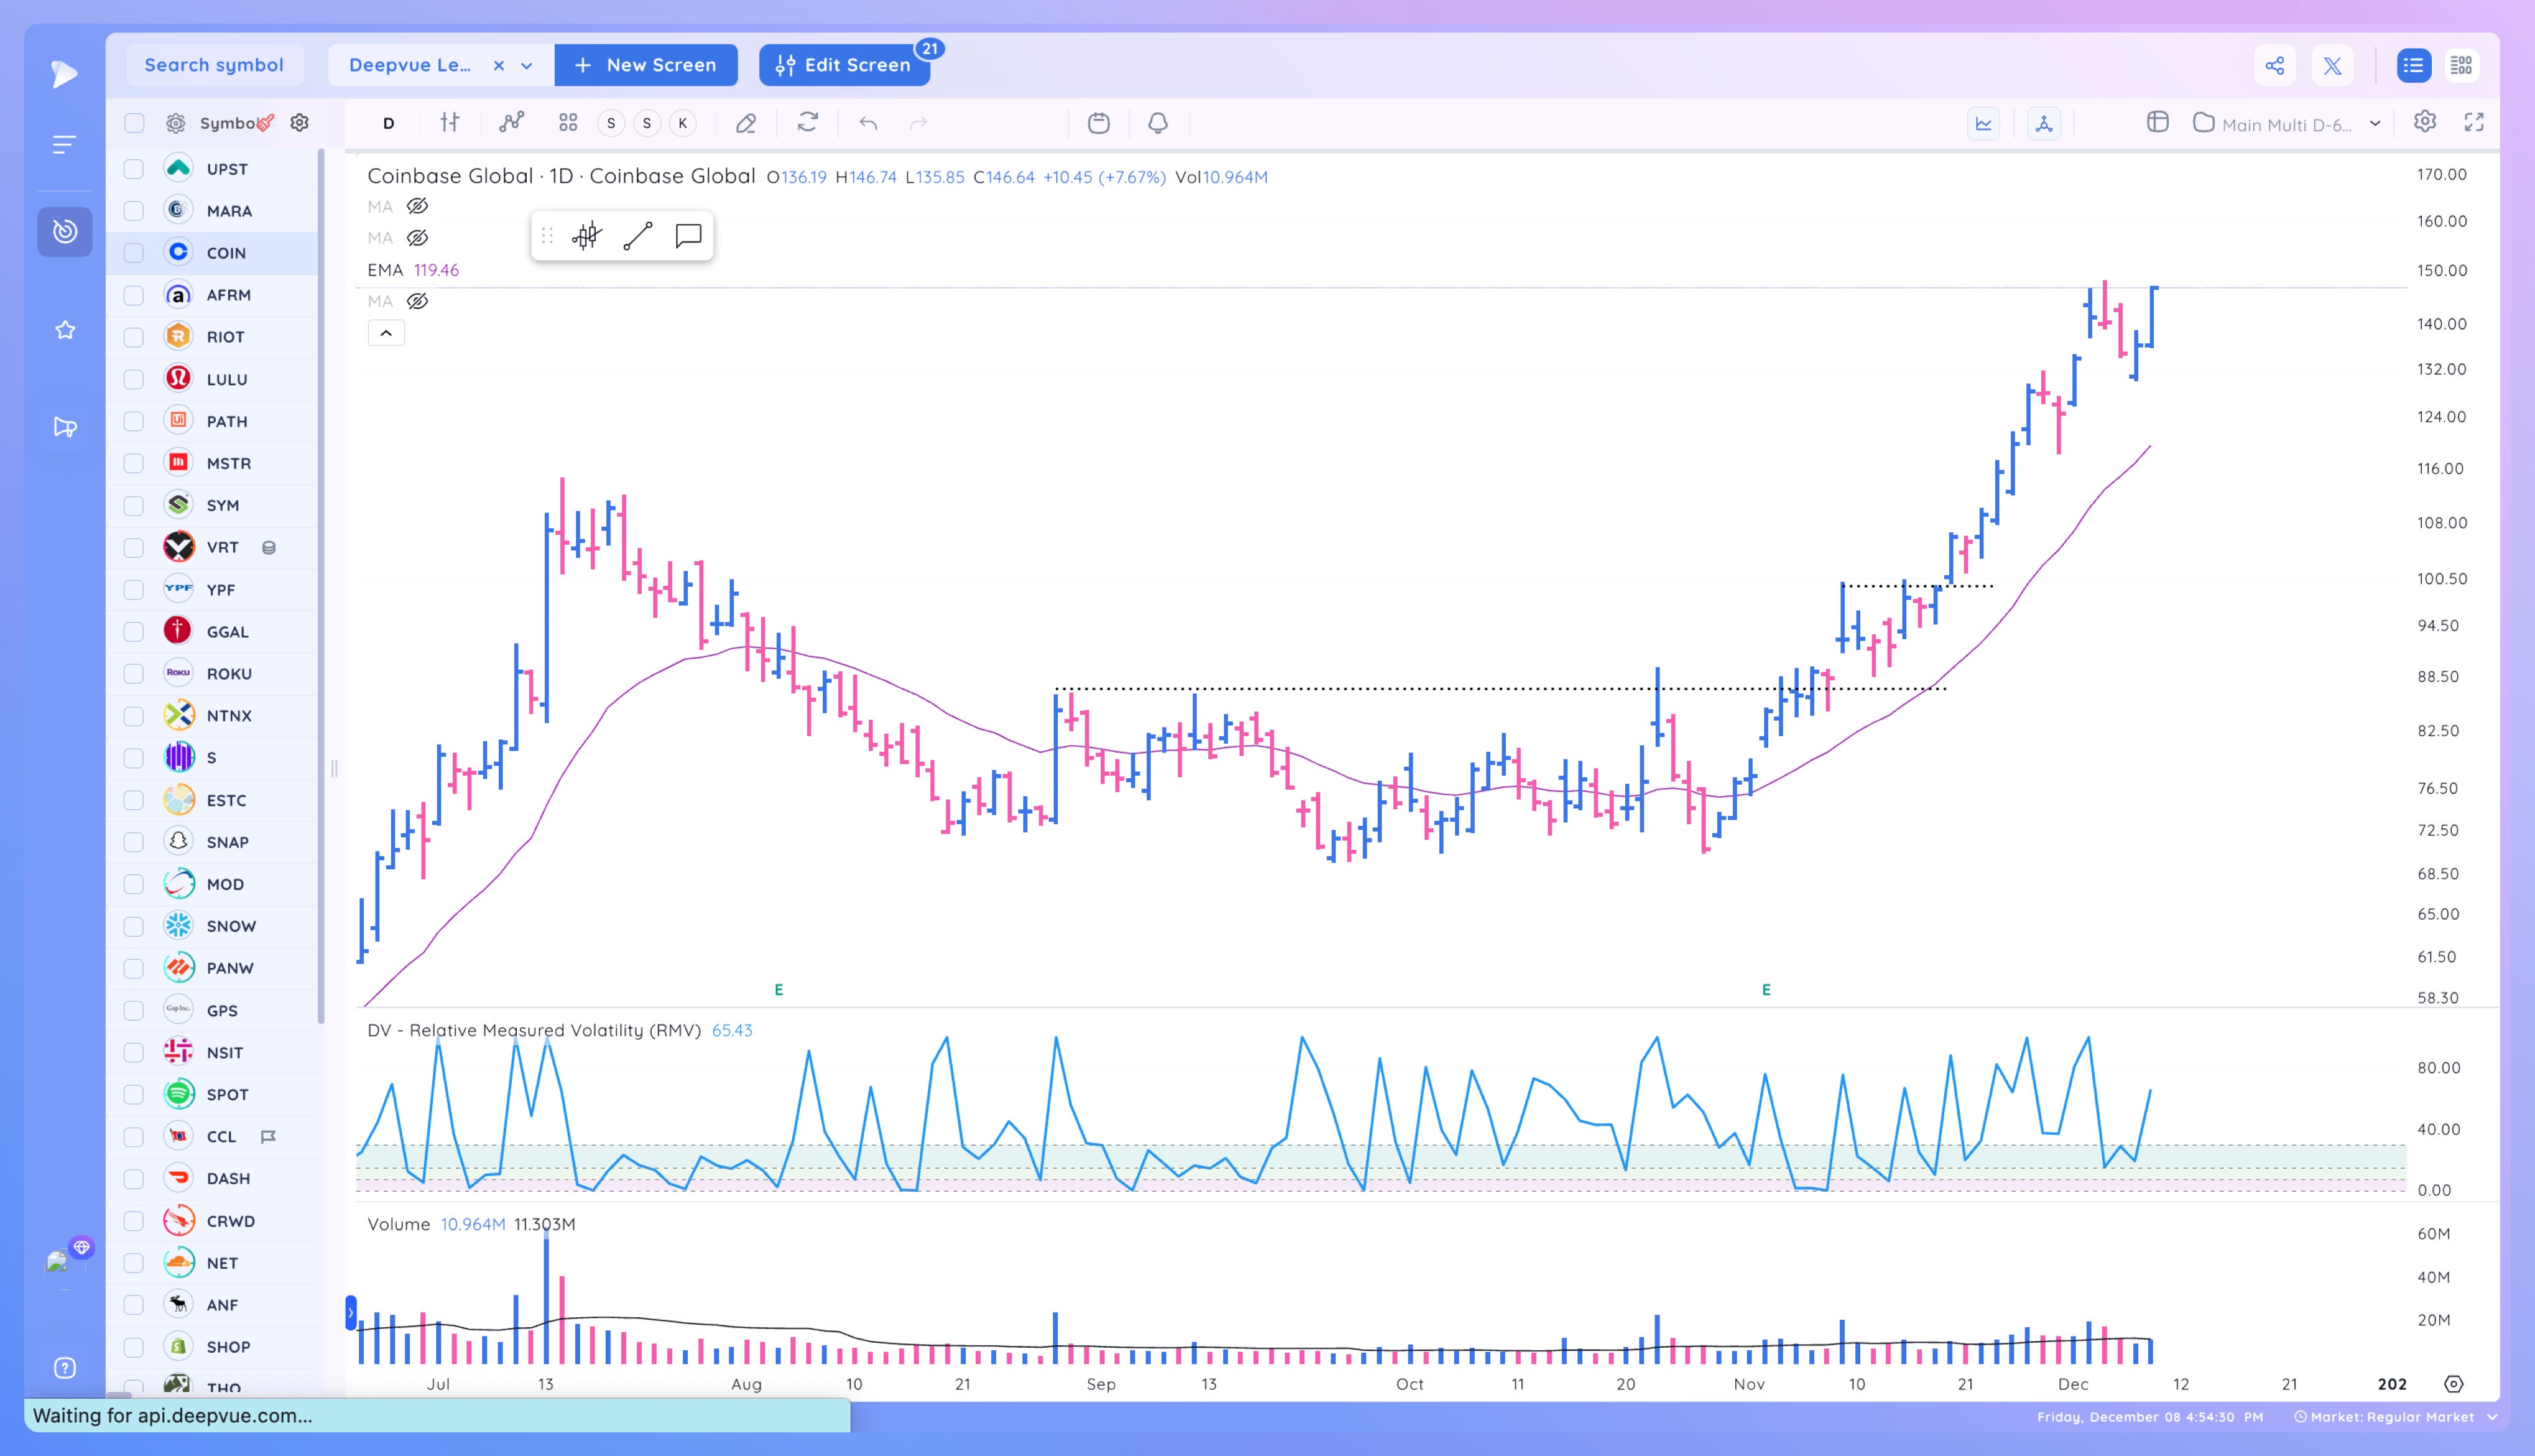The width and height of the screenshot is (2535, 1456).
Task: Open the chart style bars icon
Action: point(450,123)
